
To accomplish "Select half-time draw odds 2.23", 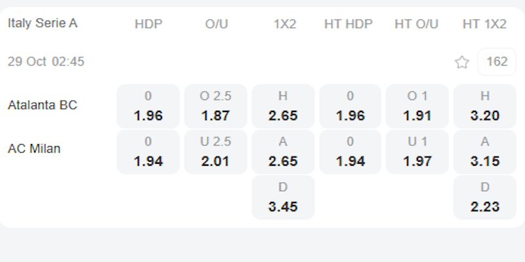I will [x=485, y=197].
